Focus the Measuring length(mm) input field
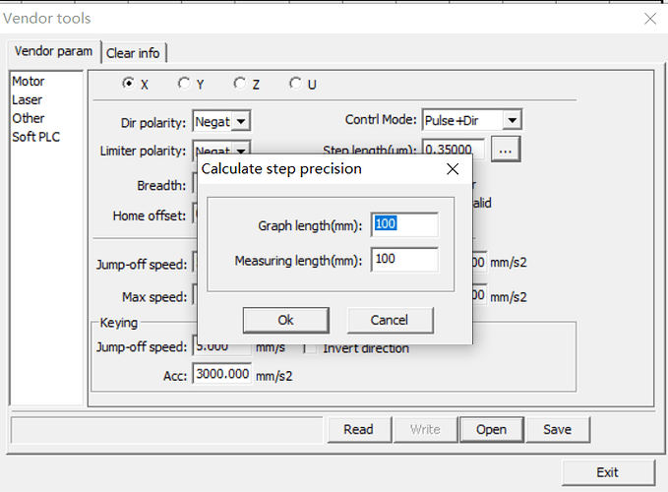The width and height of the screenshot is (668, 492). (404, 260)
